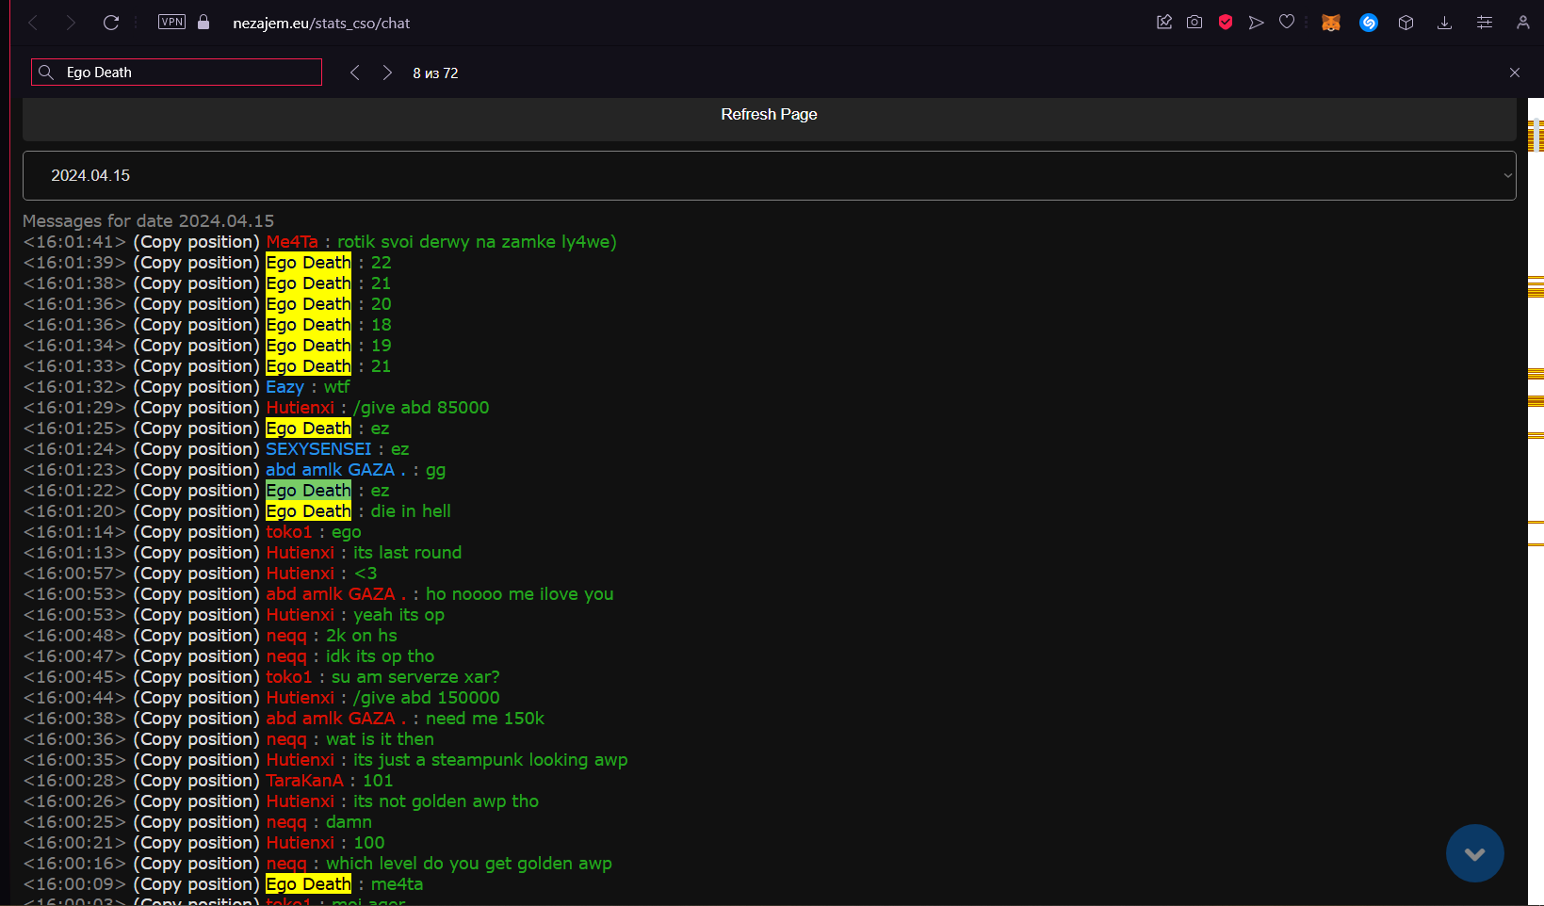Click the paper-plane send icon
Image resolution: width=1544 pixels, height=906 pixels.
(1256, 23)
